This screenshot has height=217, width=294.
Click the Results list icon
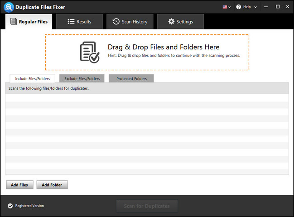71,21
